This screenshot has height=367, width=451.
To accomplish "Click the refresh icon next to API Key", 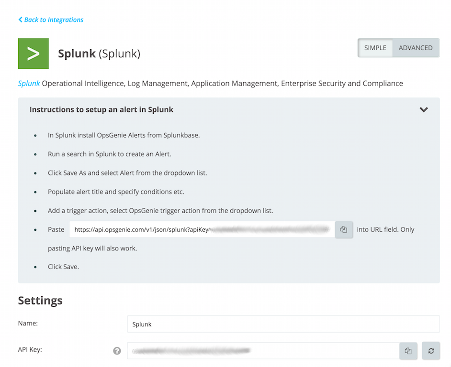I will coord(430,351).
